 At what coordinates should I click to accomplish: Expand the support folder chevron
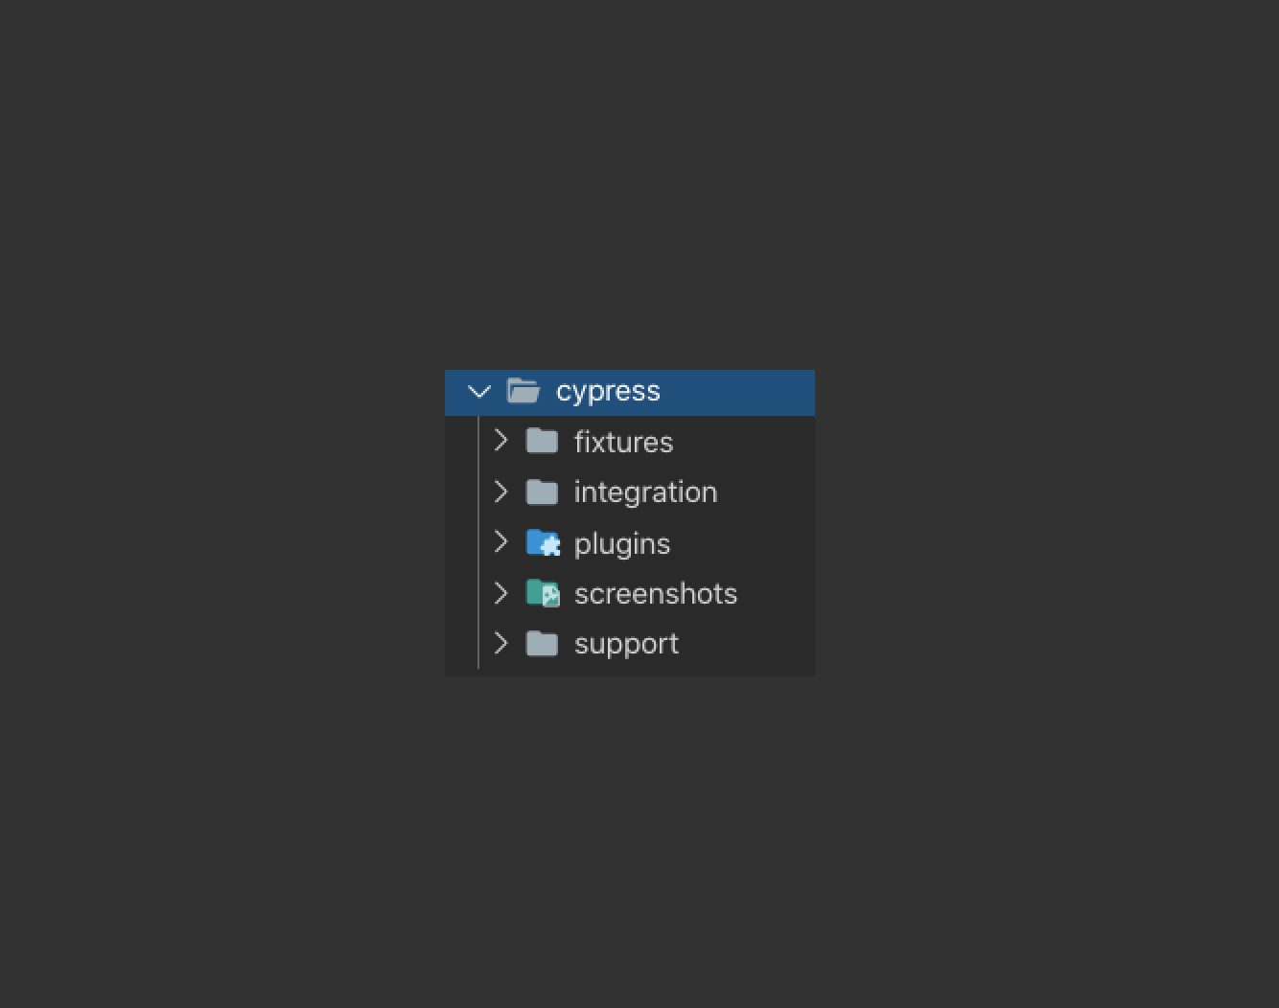(x=500, y=643)
